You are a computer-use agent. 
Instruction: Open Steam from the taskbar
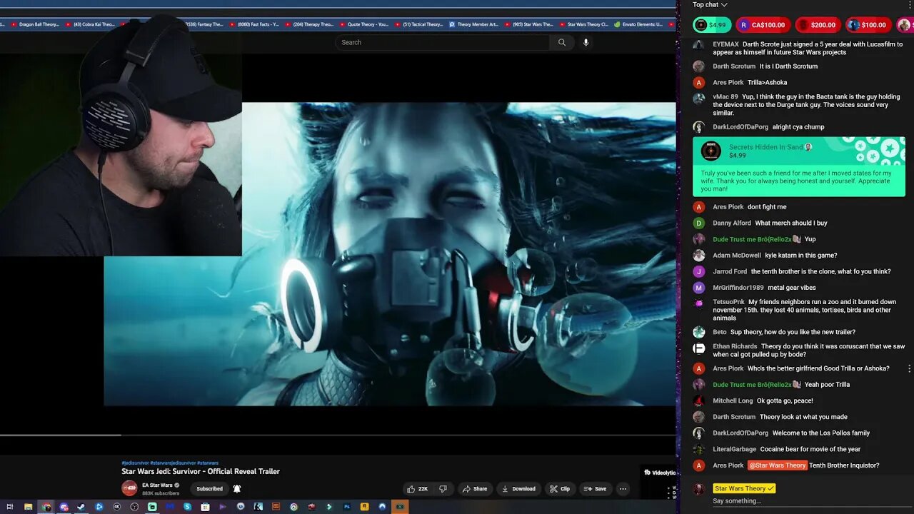point(81,507)
